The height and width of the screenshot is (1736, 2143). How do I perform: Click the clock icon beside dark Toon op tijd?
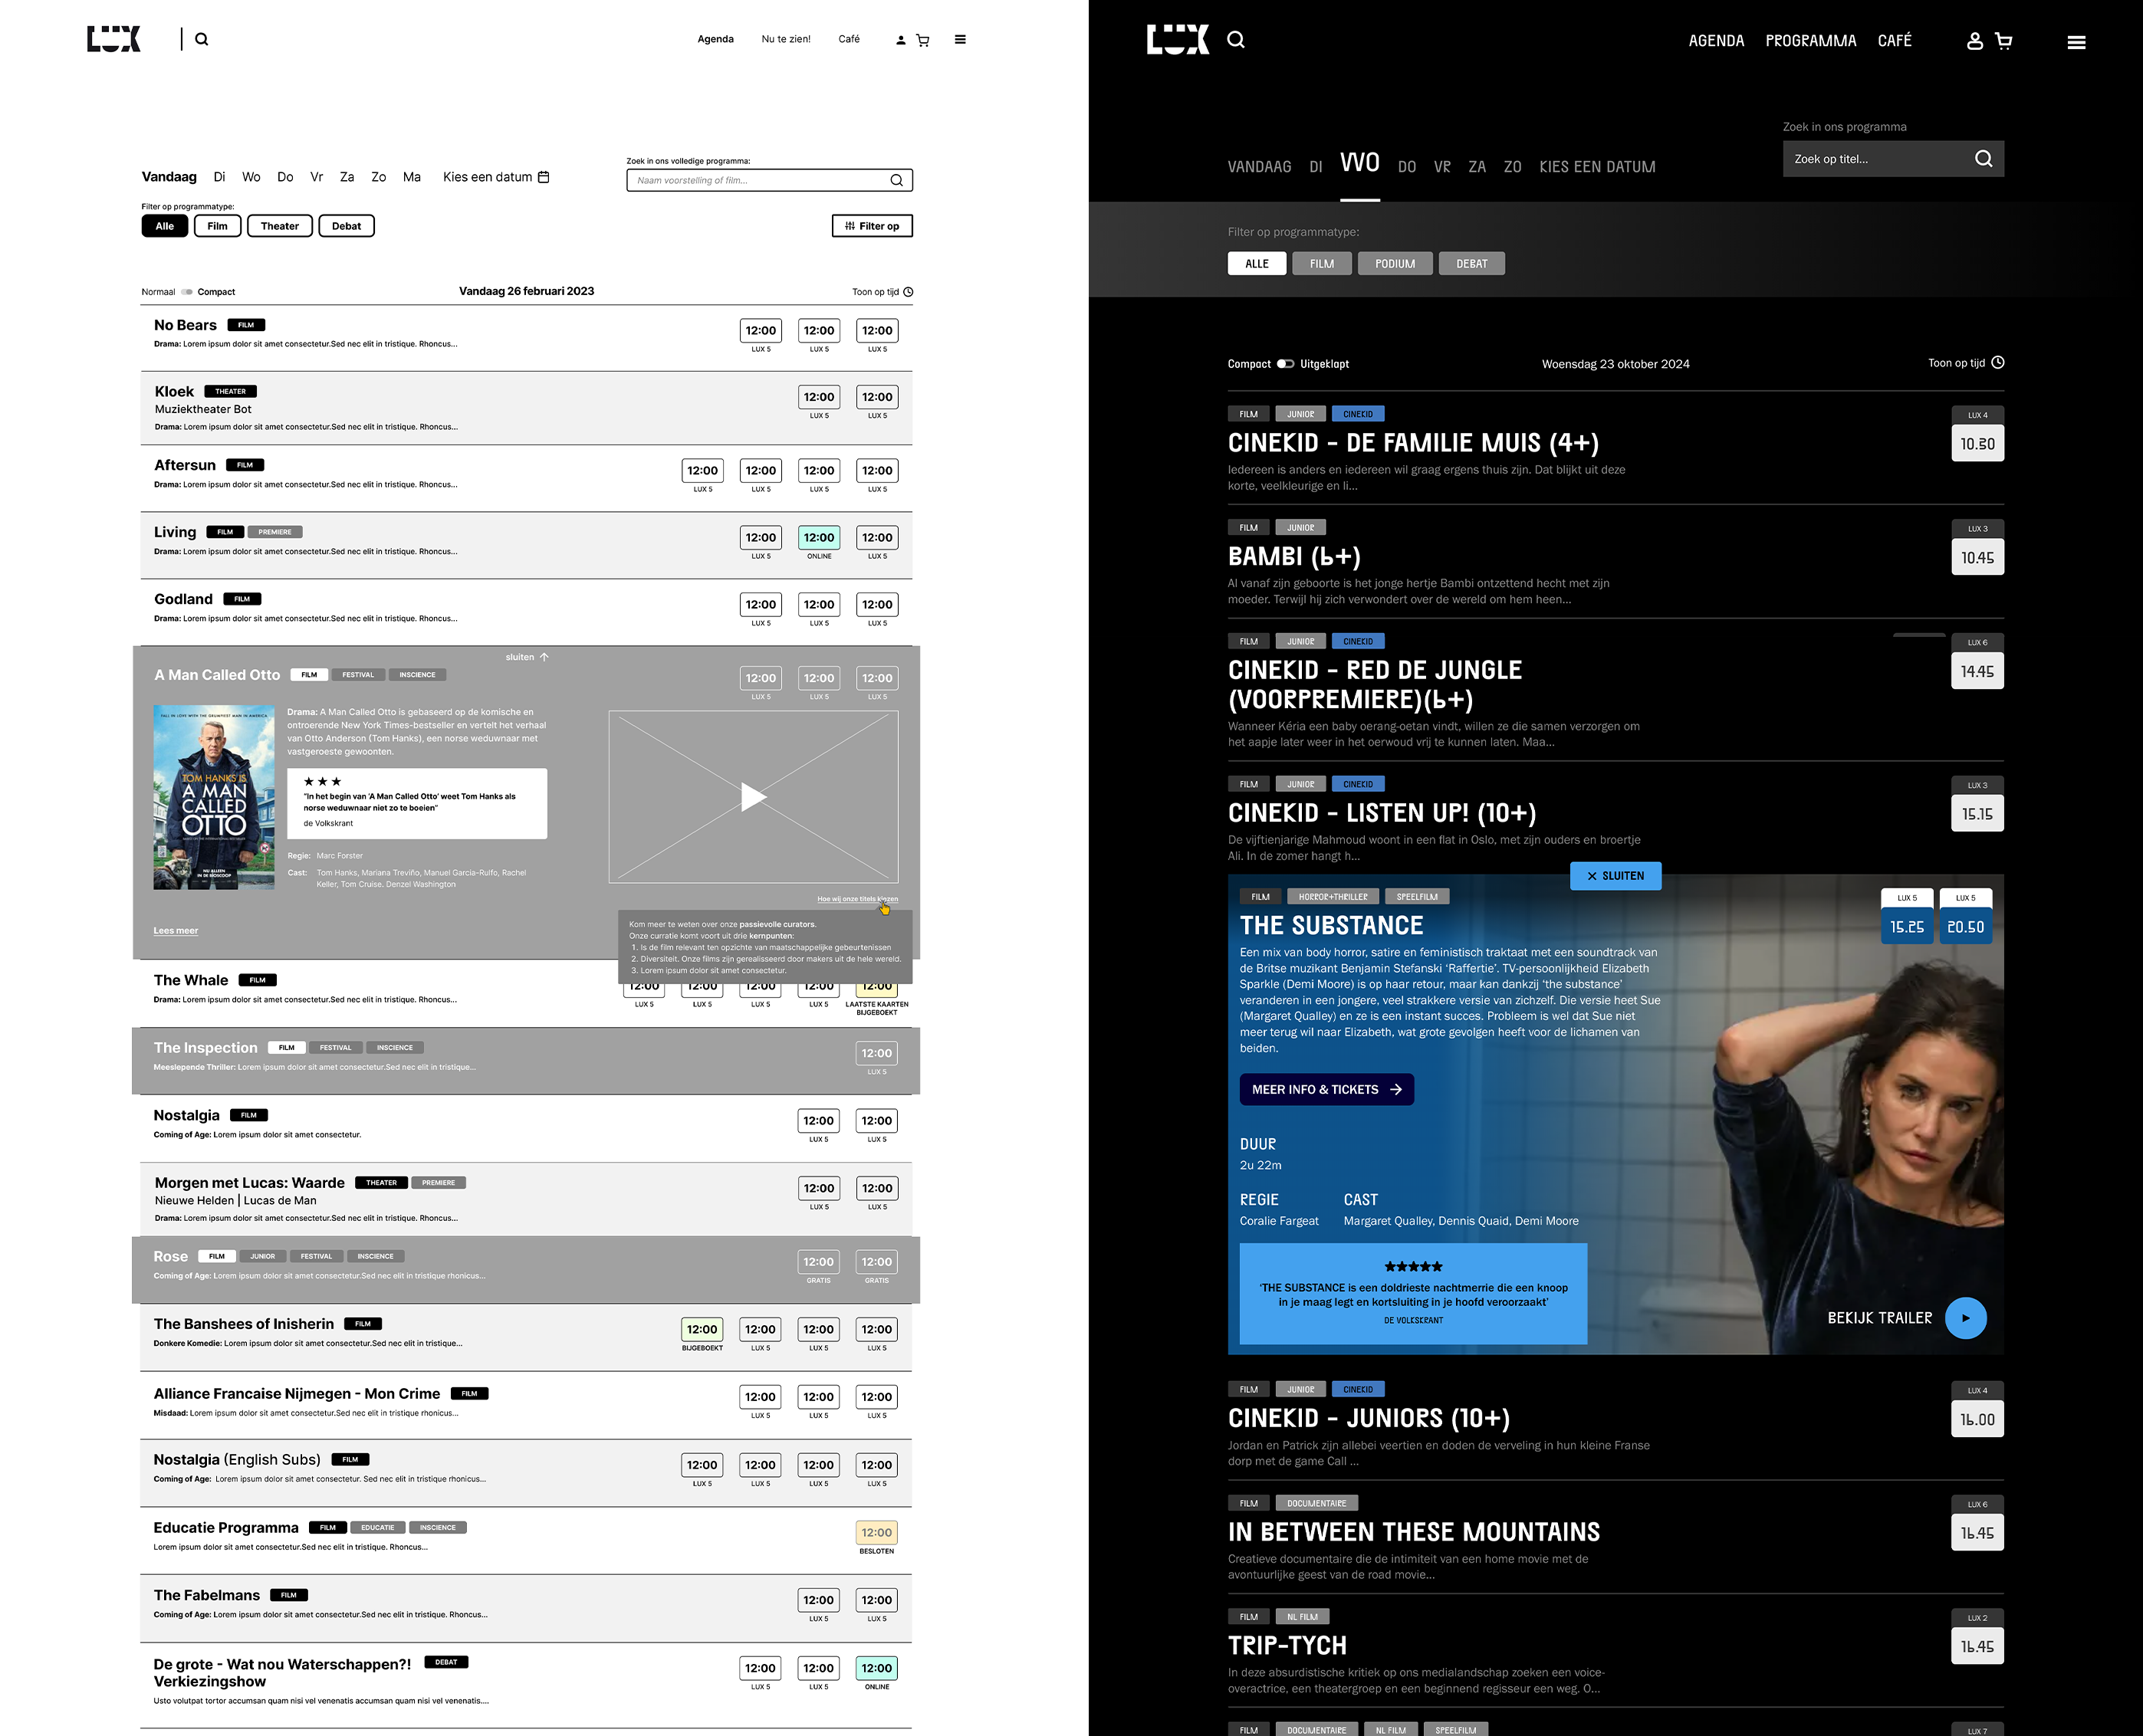pyautogui.click(x=1998, y=363)
